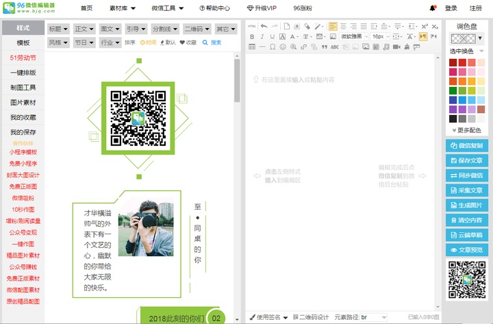Open 帮助中心 in top navigation
This screenshot has width=493, height=324.
pyautogui.click(x=215, y=8)
